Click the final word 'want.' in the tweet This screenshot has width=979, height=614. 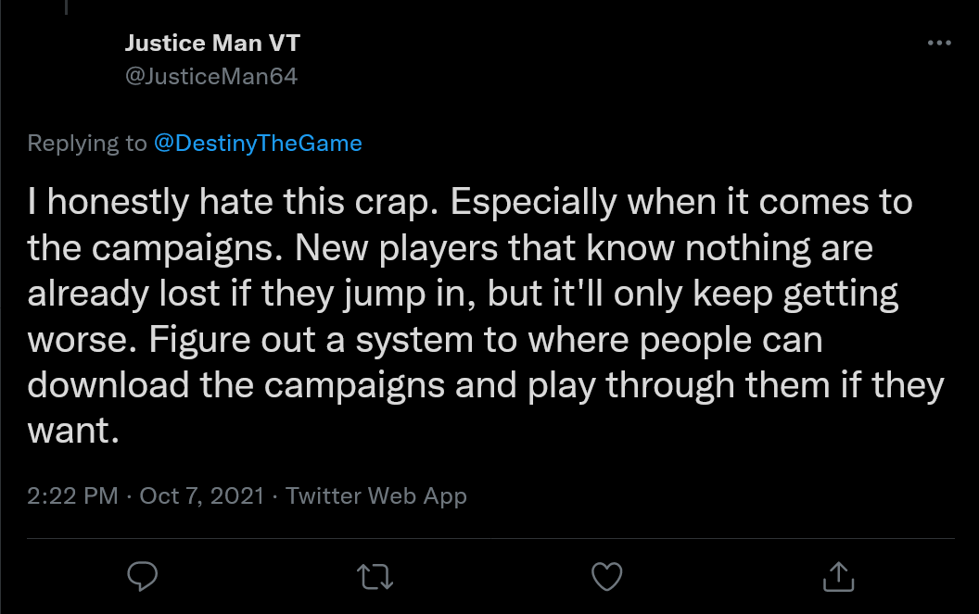(73, 432)
